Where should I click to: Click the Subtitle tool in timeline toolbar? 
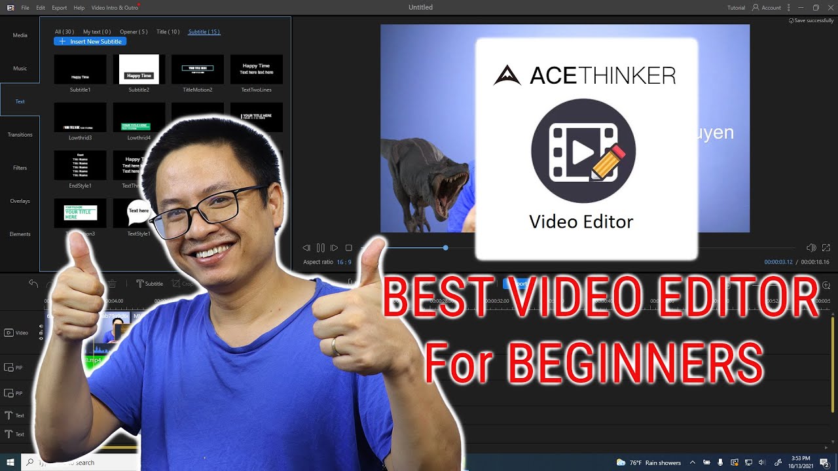(150, 284)
